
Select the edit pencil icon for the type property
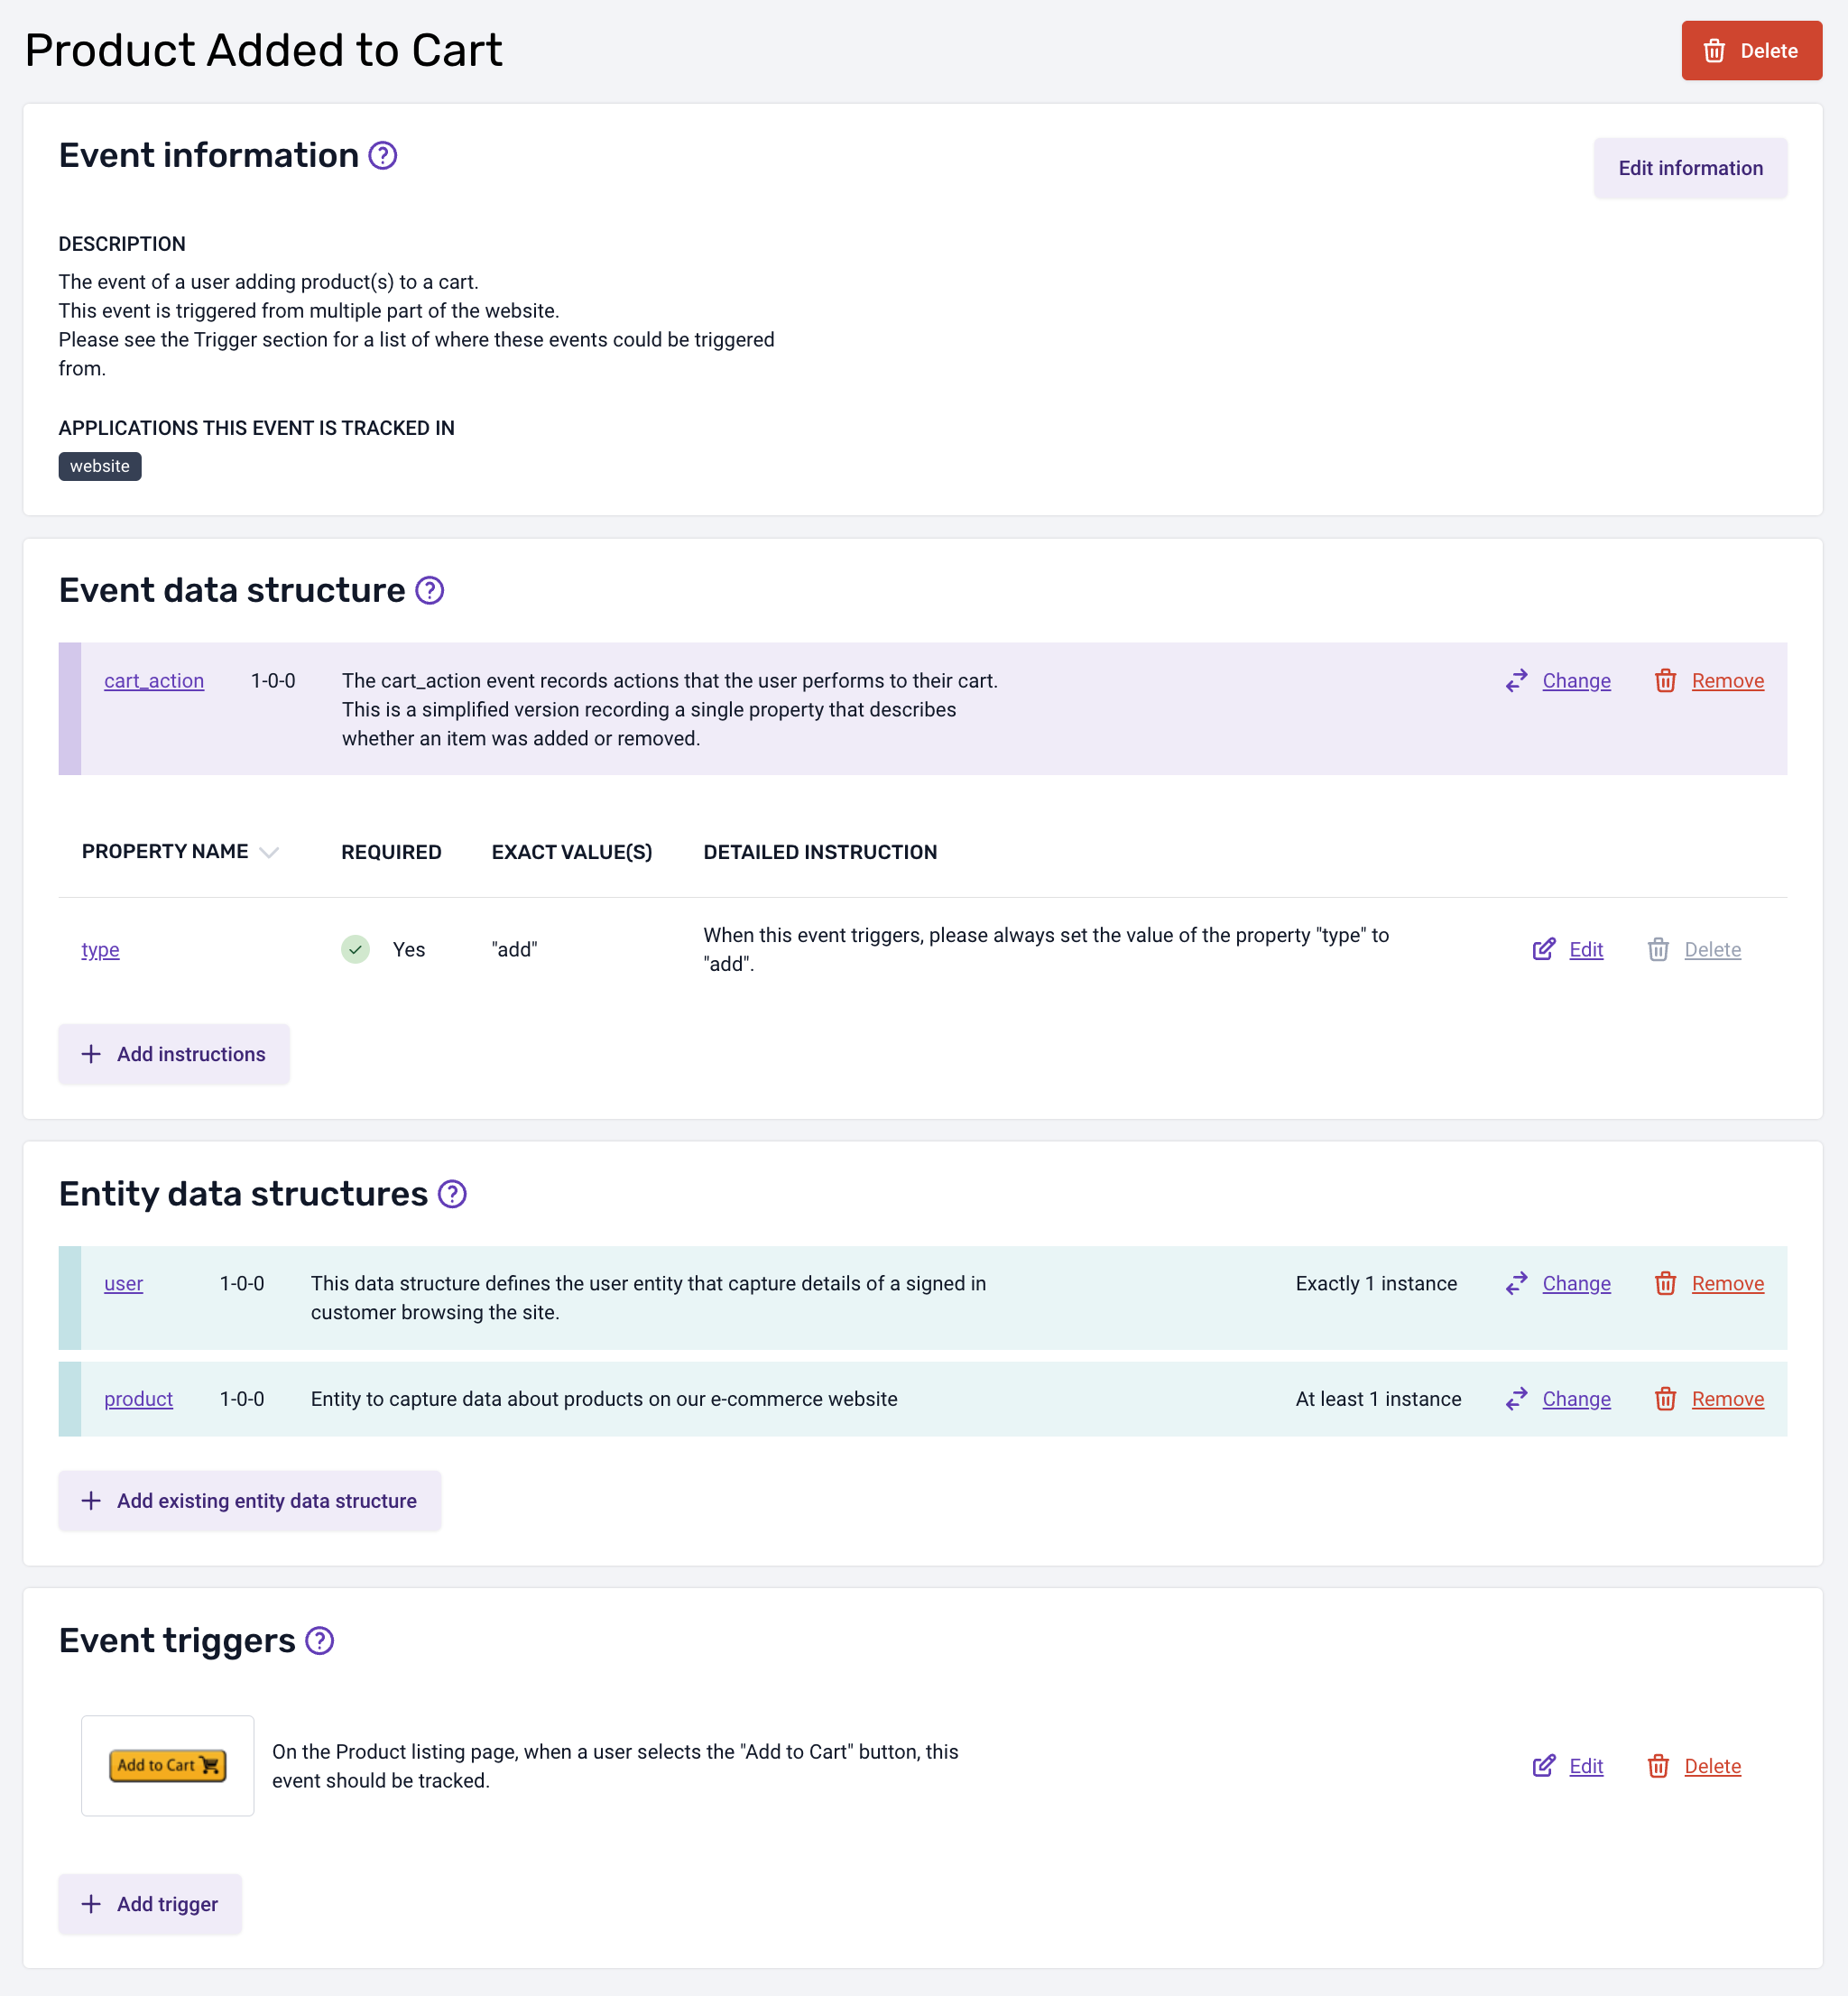pos(1544,949)
